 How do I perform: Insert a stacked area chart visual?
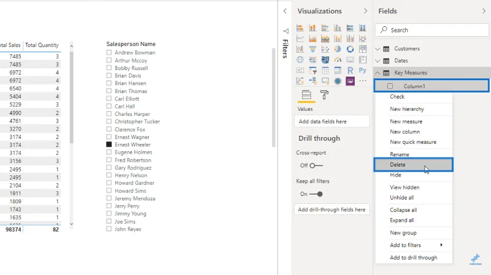[x=325, y=39]
